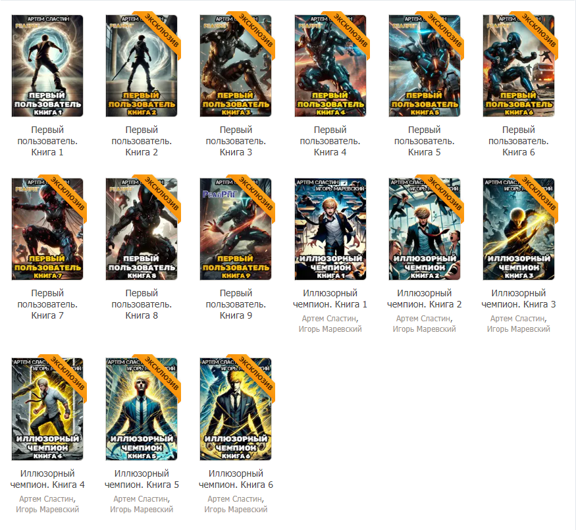This screenshot has height=530, width=576.
Task: Click title link 'Первый пользователь. Книга 1'
Action: click(x=47, y=141)
